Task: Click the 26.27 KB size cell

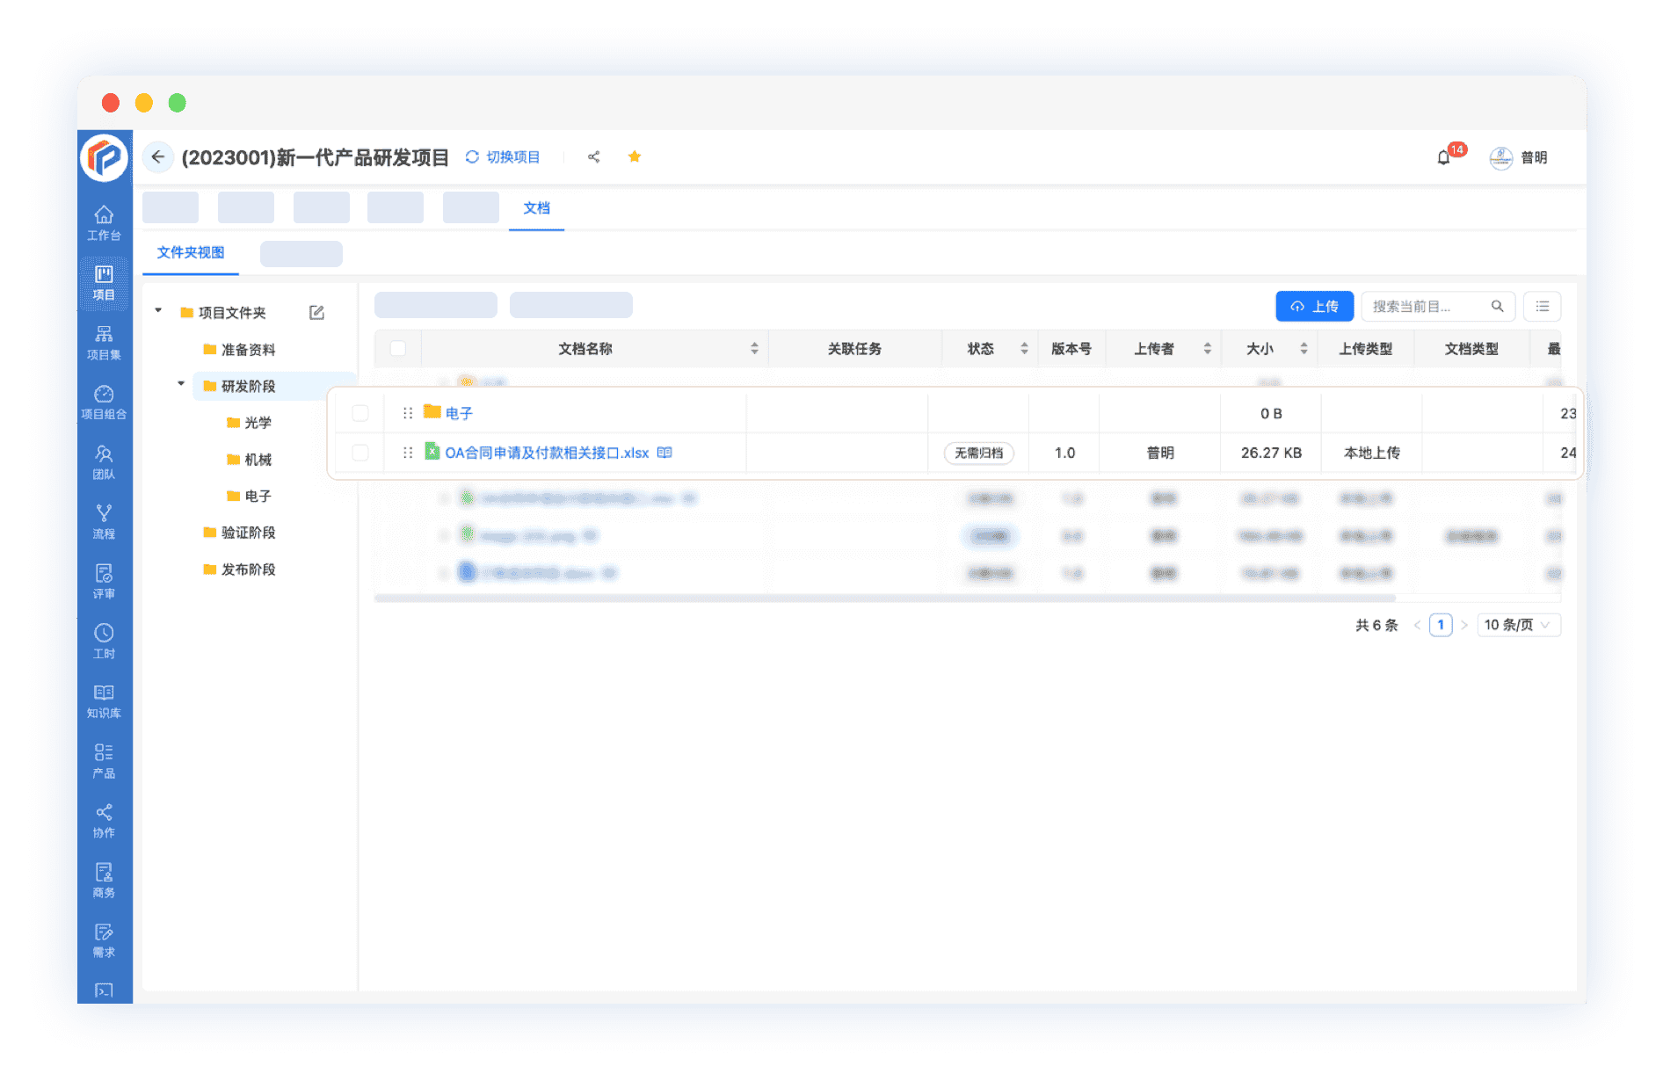Action: point(1271,453)
